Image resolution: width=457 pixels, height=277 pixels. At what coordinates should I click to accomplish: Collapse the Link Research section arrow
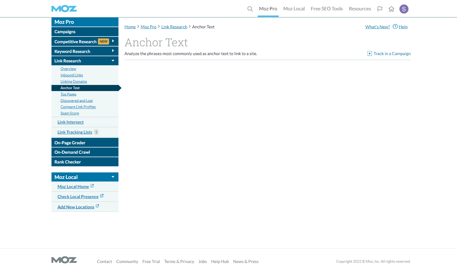[x=113, y=61]
